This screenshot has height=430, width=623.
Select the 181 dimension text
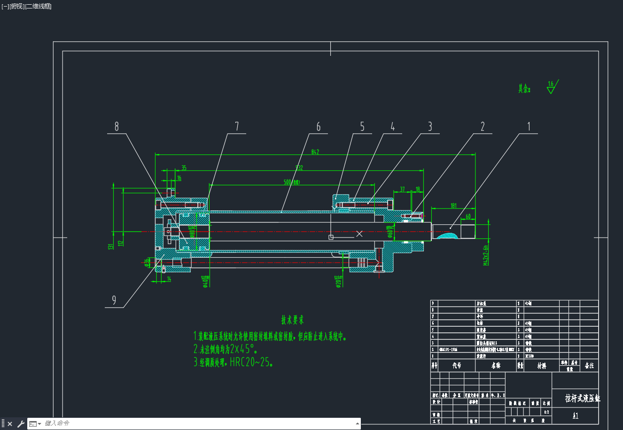click(453, 206)
